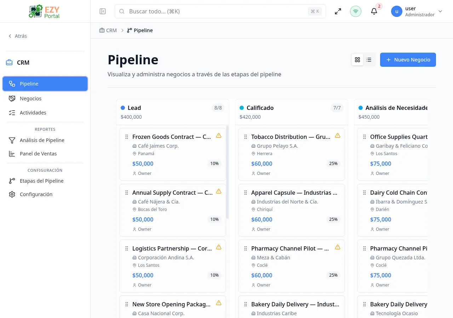Click the Pipeline breadcrumb
Screen dimensions: 453x318
tap(140, 30)
